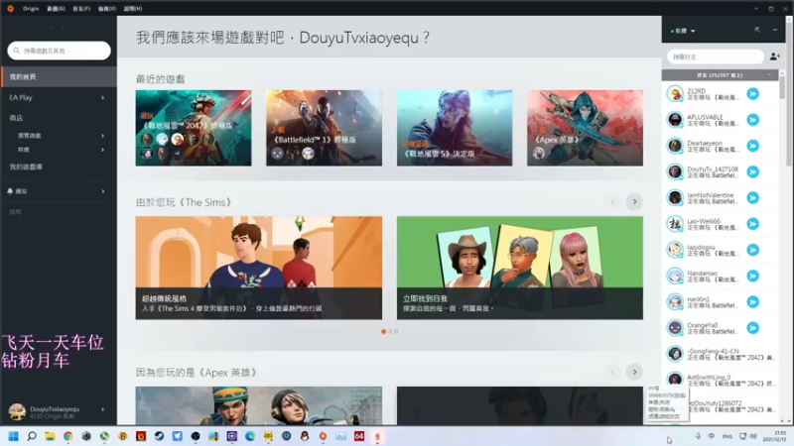Open Microsoft Edge from the taskbar
The width and height of the screenshot is (794, 446).
[x=250, y=436]
